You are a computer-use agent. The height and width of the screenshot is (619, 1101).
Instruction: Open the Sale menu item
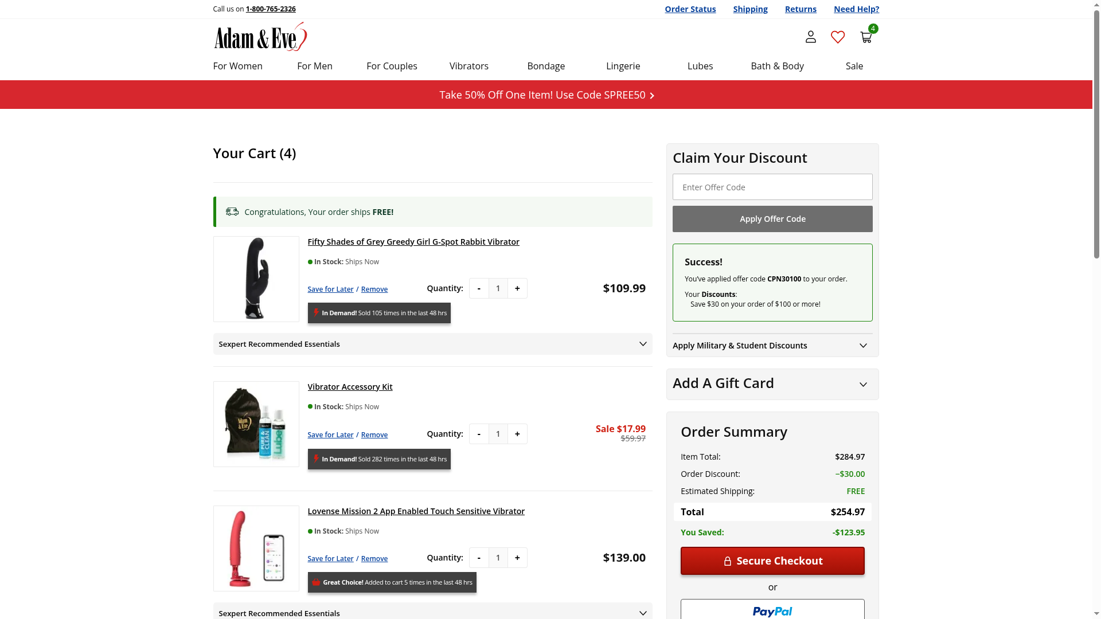click(x=854, y=66)
